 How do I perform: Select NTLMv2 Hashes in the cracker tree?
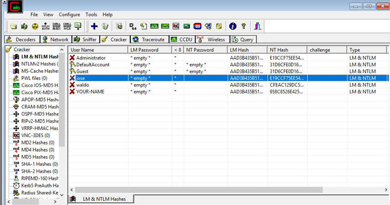click(x=40, y=64)
